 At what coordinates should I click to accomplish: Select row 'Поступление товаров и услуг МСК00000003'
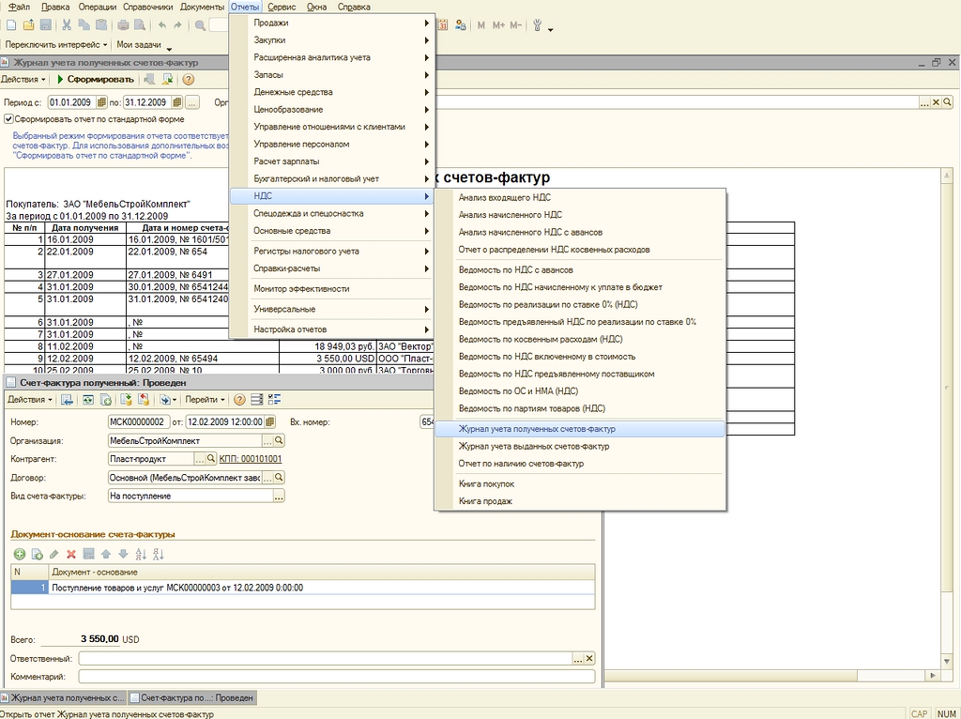click(303, 588)
